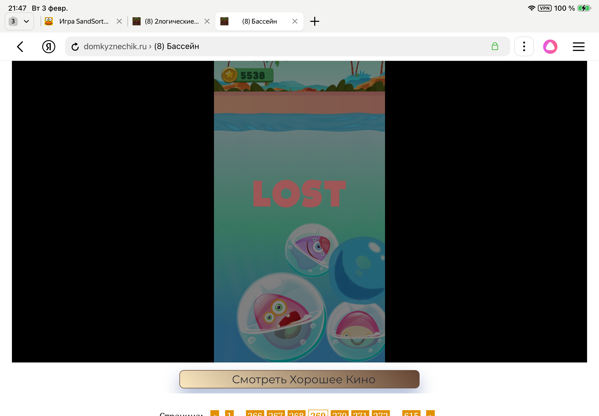Close the Игра SandSort tab
Screen dimensions: 599x416
point(119,21)
